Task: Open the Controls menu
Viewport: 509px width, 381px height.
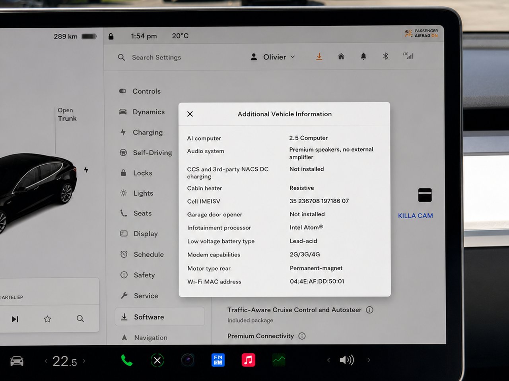Action: pos(140,91)
